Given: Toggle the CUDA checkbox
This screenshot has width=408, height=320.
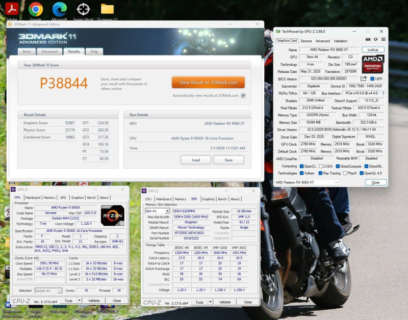Looking at the screenshot, I should click(321, 166).
